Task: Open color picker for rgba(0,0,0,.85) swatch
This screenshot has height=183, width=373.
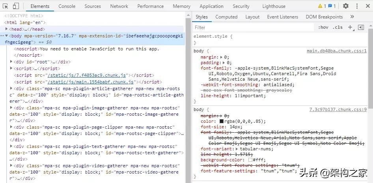Action: [222, 121]
